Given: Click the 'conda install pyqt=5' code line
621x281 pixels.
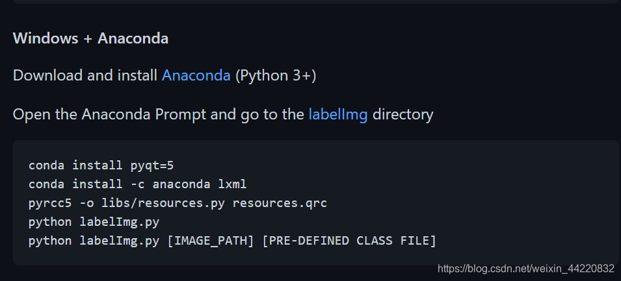Looking at the screenshot, I should click(x=101, y=165).
